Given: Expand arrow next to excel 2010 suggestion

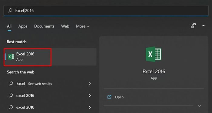Looking at the screenshot, I should click(90, 107).
